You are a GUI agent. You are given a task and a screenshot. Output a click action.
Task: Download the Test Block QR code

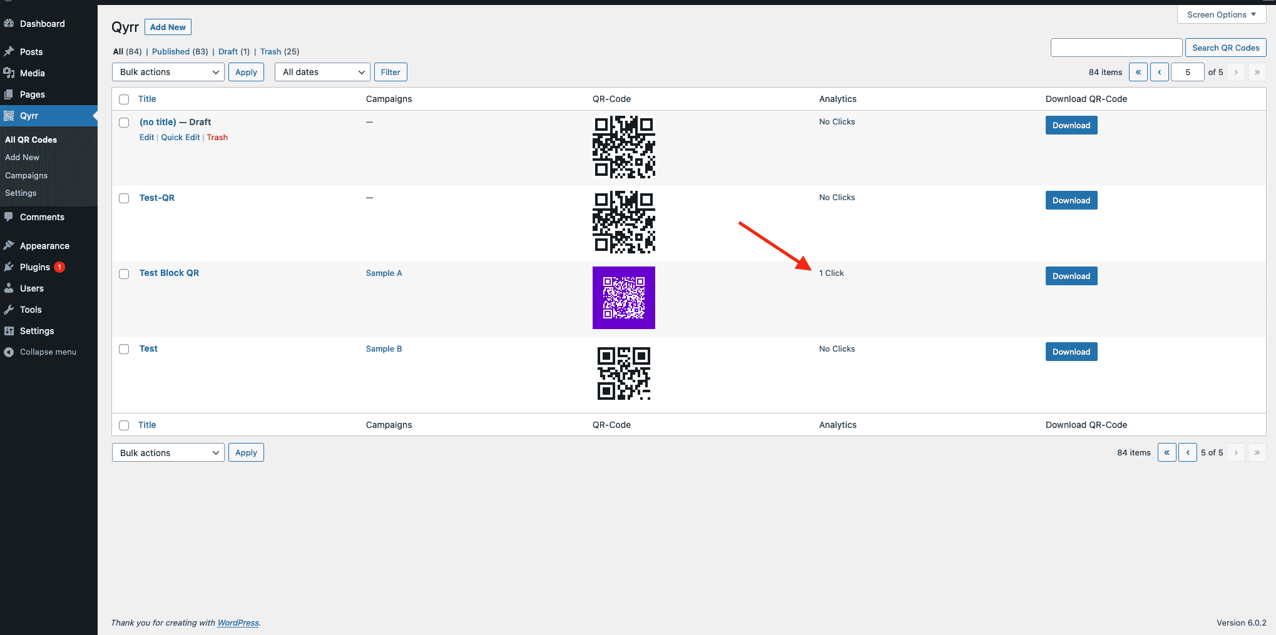pyautogui.click(x=1071, y=276)
